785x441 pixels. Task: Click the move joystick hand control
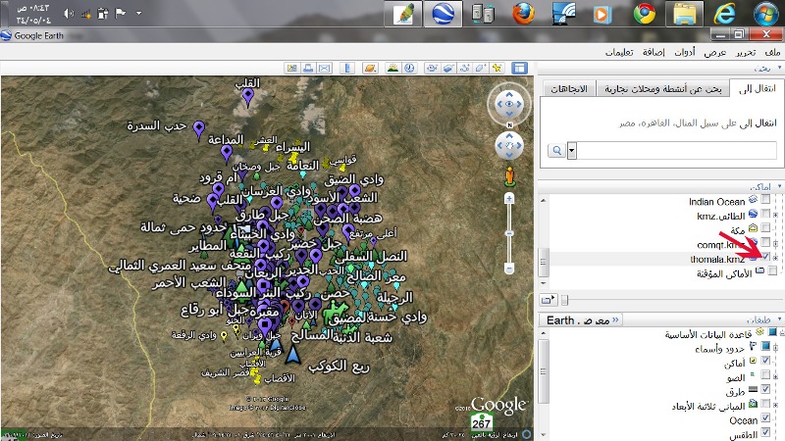point(509,145)
